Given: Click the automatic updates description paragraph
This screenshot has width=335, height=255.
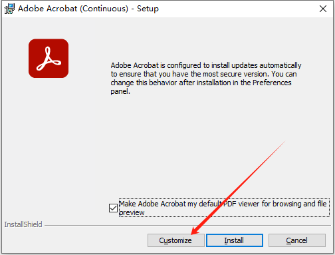Looking at the screenshot, I should click(206, 78).
